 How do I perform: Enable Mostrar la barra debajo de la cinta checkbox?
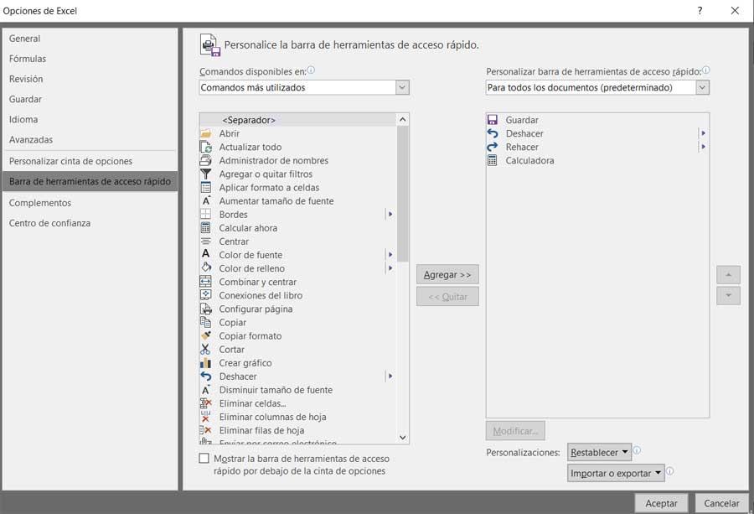[204, 458]
